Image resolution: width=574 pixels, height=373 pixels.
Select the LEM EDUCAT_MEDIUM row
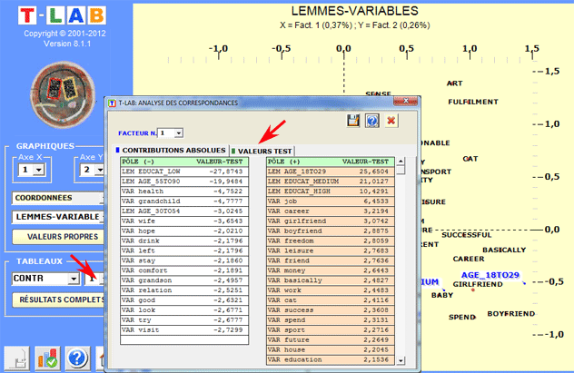pyautogui.click(x=331, y=182)
